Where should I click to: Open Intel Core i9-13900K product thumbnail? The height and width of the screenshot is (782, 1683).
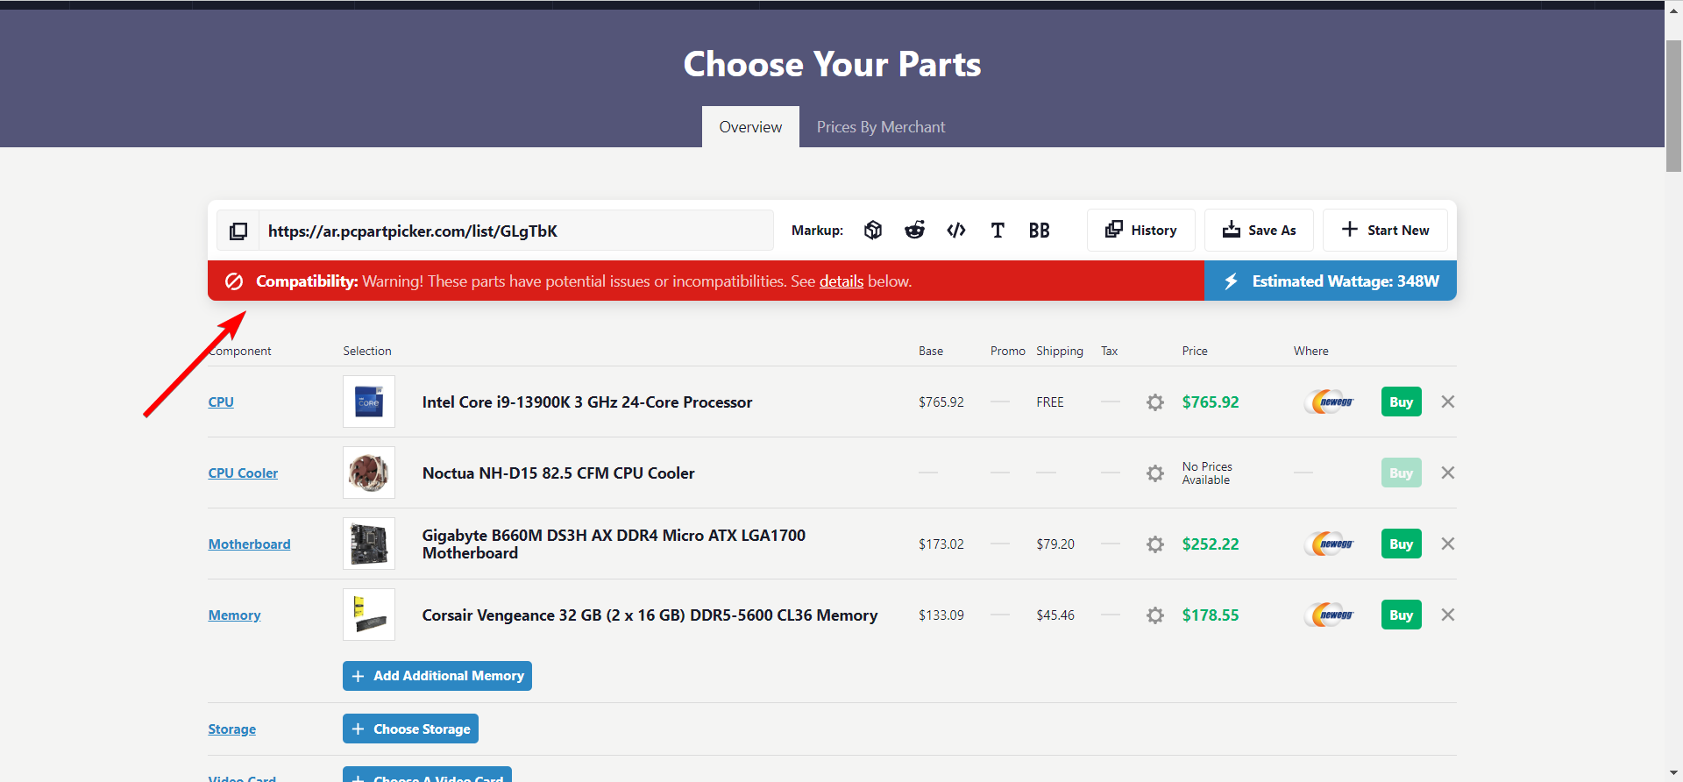tap(369, 402)
